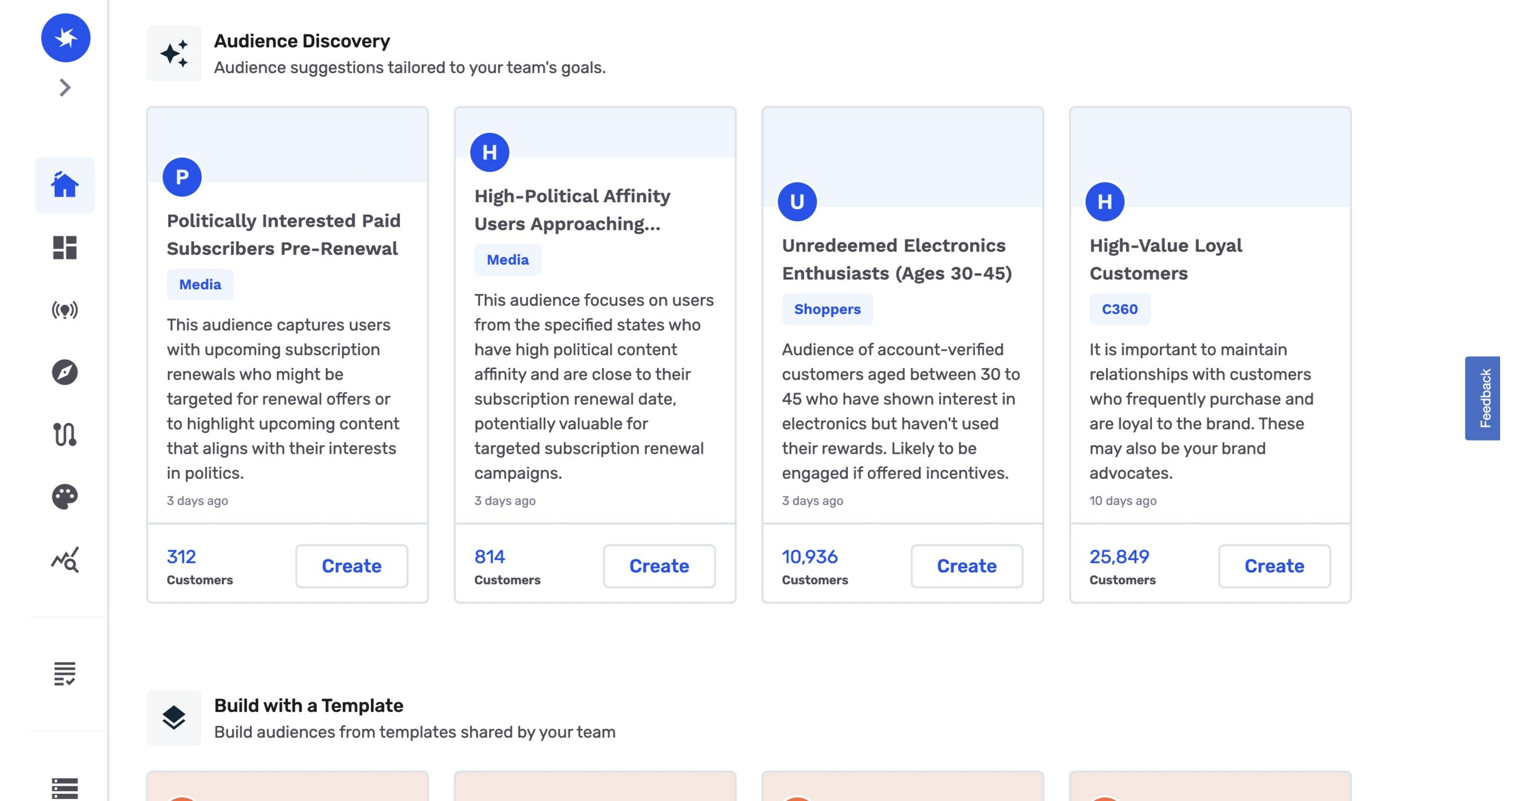Expand the sidebar using the chevron arrow
The height and width of the screenshot is (801, 1529).
64,87
